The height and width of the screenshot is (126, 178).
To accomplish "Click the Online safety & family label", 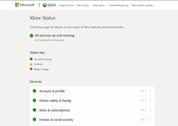I will [x=55, y=101].
